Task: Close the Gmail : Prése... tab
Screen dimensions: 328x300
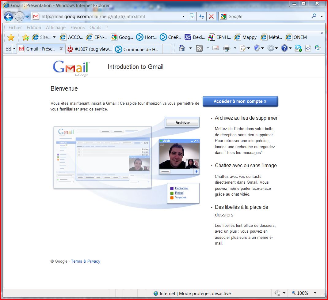Action: coord(61,49)
